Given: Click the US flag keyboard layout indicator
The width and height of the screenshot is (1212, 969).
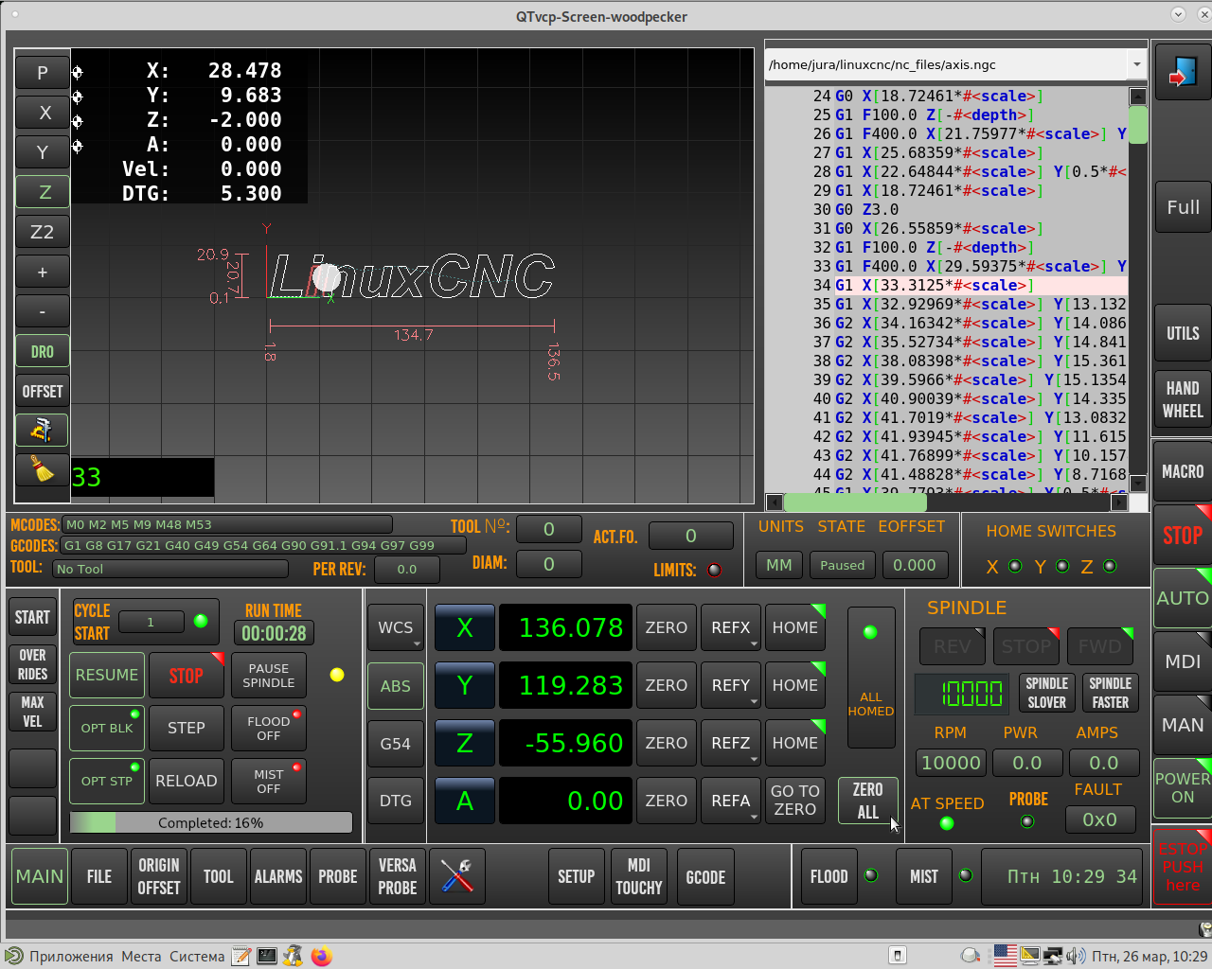Looking at the screenshot, I should click(x=1006, y=956).
